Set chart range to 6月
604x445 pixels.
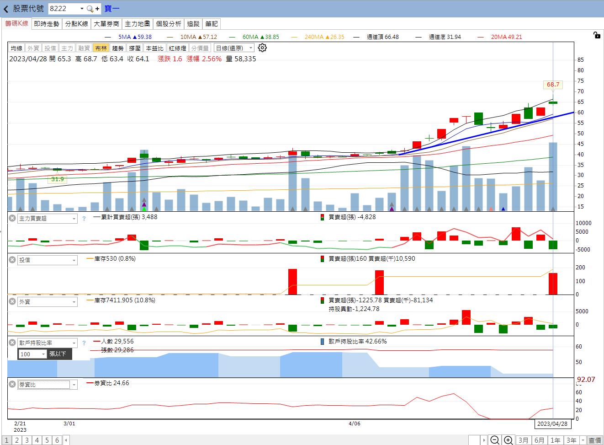click(x=540, y=440)
